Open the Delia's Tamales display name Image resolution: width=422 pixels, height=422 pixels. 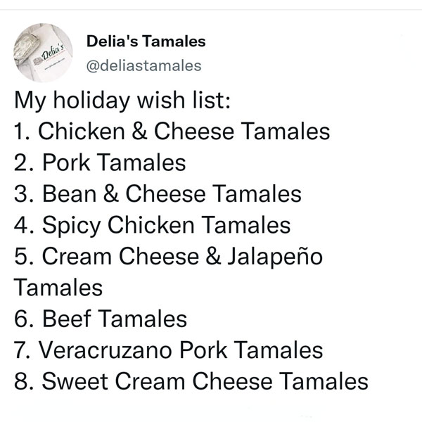tap(146, 41)
